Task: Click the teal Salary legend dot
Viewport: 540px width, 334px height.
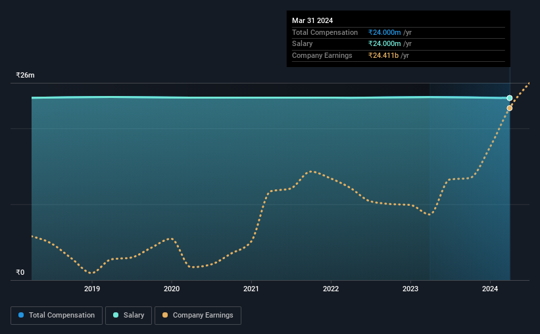Action: (x=116, y=315)
